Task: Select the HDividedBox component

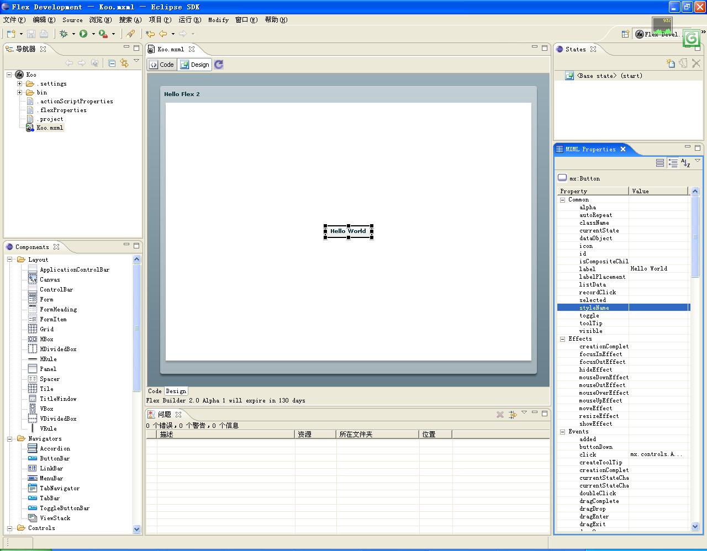Action: click(x=58, y=349)
